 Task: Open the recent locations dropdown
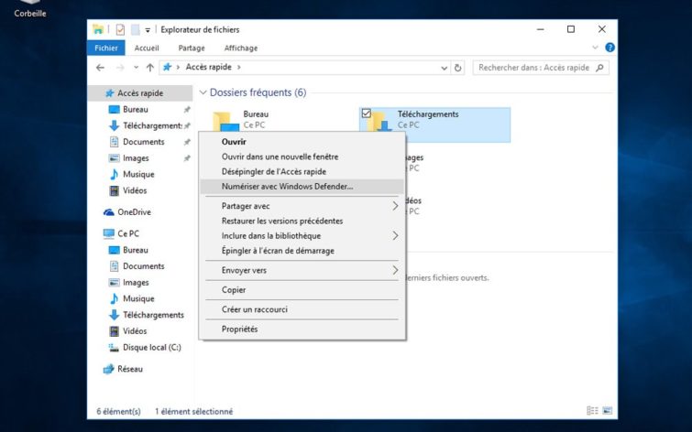point(136,68)
